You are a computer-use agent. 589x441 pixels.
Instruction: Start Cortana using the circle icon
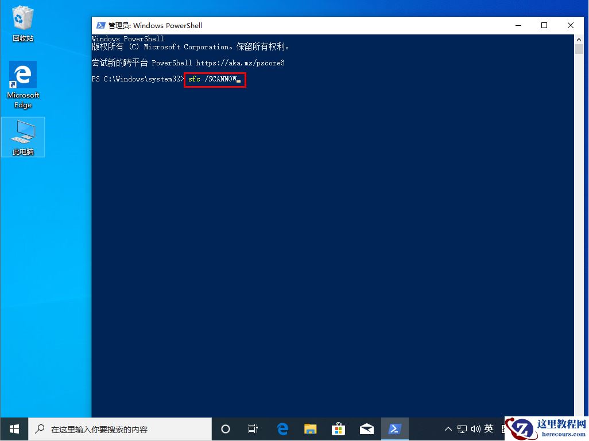click(x=225, y=428)
